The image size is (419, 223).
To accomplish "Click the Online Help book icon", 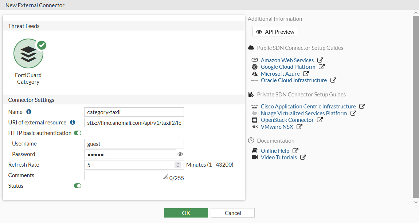I will [x=255, y=151].
